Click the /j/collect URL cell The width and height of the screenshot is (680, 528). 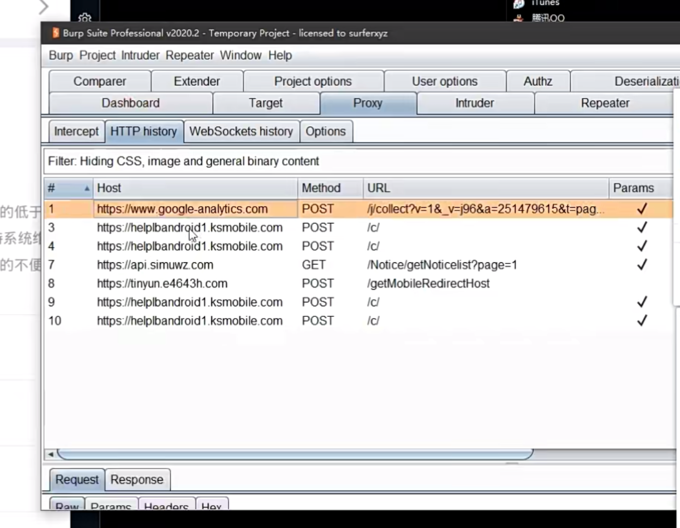pos(485,209)
